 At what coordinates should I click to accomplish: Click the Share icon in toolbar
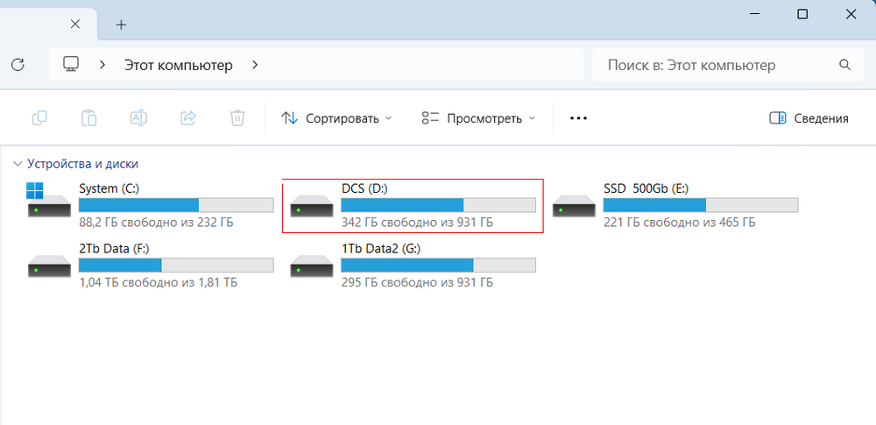[187, 118]
